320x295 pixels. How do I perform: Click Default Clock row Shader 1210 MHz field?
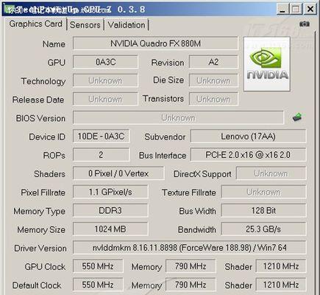281,285
